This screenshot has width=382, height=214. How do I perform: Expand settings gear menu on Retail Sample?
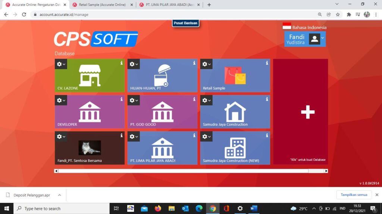206,64
